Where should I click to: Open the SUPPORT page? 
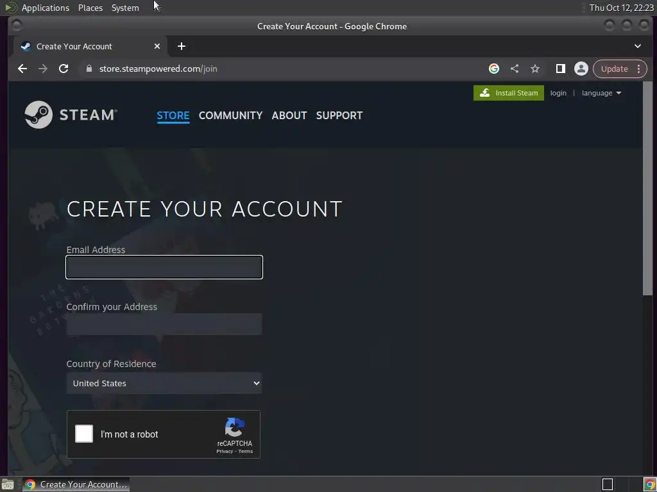pos(339,115)
